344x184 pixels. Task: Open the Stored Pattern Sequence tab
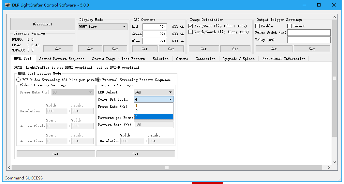pyautogui.click(x=62, y=59)
